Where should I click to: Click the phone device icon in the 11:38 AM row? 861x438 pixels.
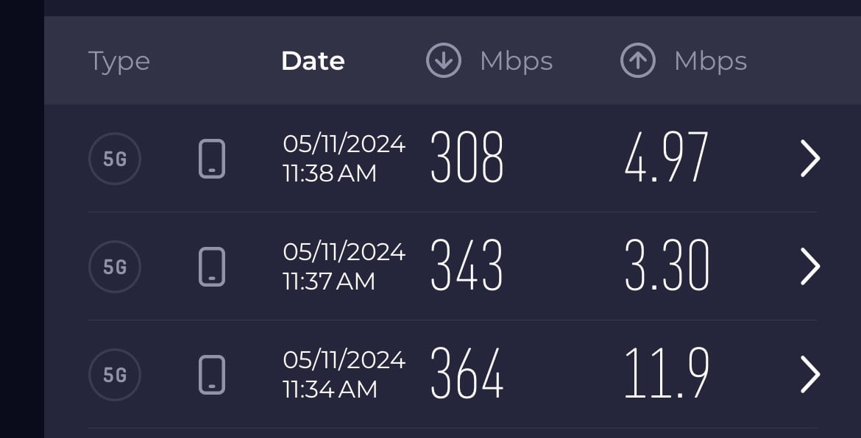(x=212, y=159)
